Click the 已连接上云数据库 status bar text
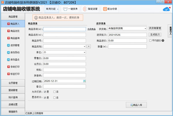173x116 pixels. [x=34, y=113]
